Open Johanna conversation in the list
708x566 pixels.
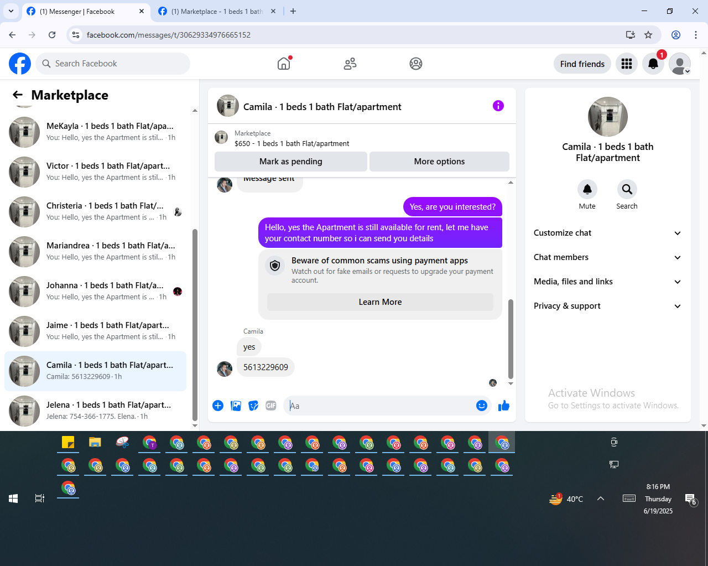click(95, 291)
